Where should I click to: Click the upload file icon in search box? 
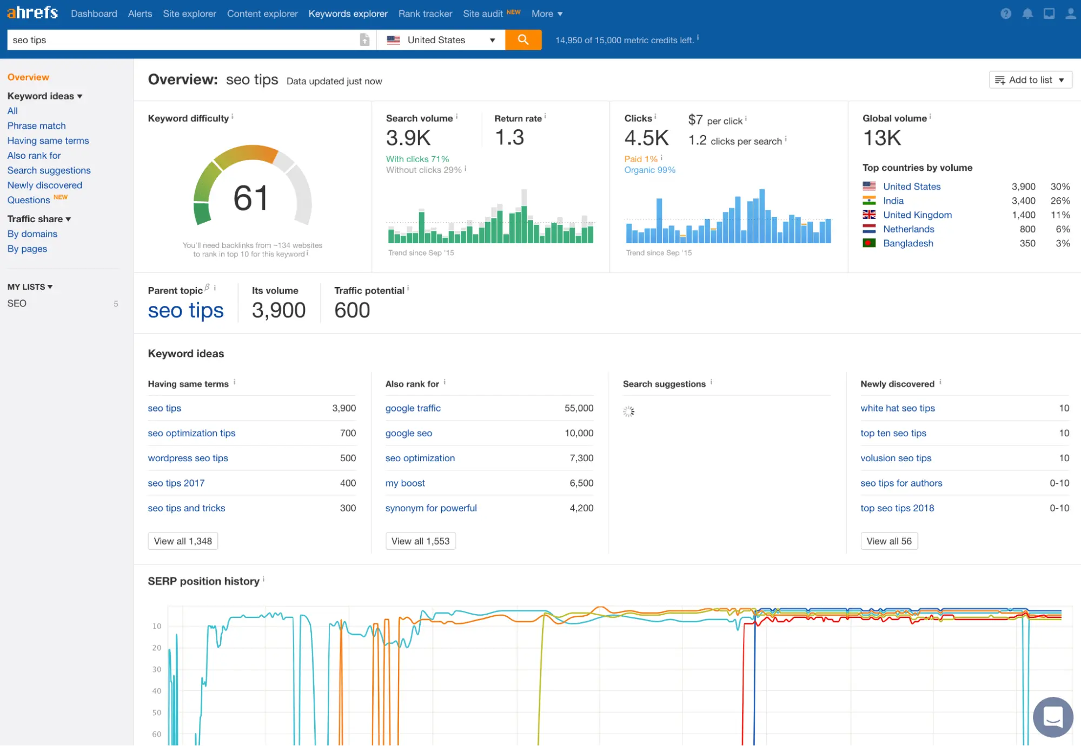tap(364, 40)
